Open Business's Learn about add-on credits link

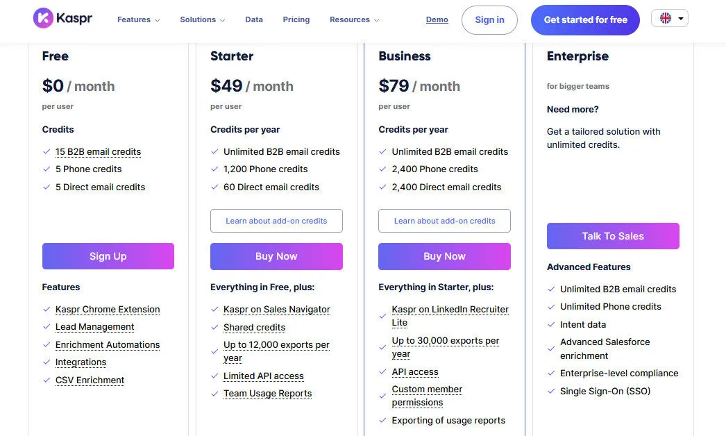444,220
